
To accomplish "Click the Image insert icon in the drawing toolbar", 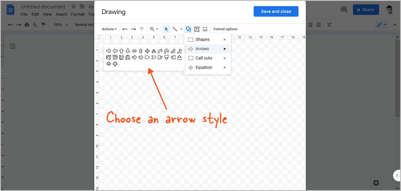I will 205,29.
